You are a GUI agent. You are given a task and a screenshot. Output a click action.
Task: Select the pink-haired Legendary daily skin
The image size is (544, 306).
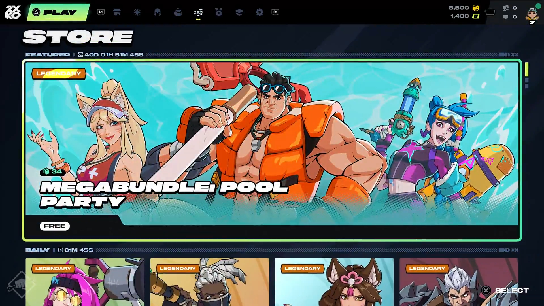(85, 282)
